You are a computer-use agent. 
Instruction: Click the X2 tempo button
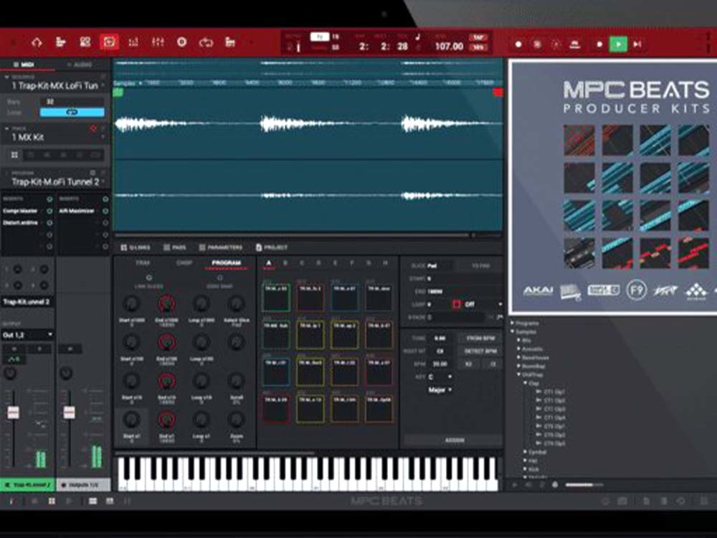[x=469, y=364]
